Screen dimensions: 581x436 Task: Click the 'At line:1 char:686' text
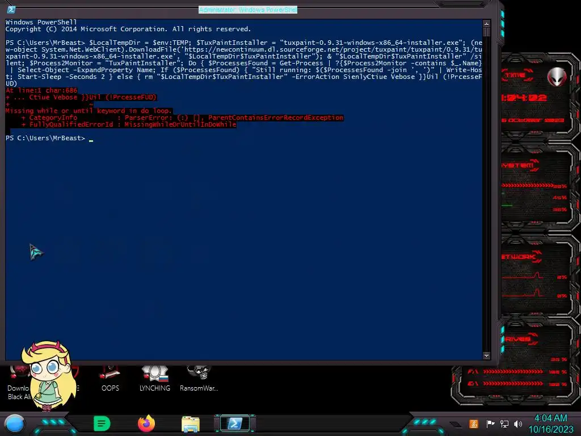41,90
